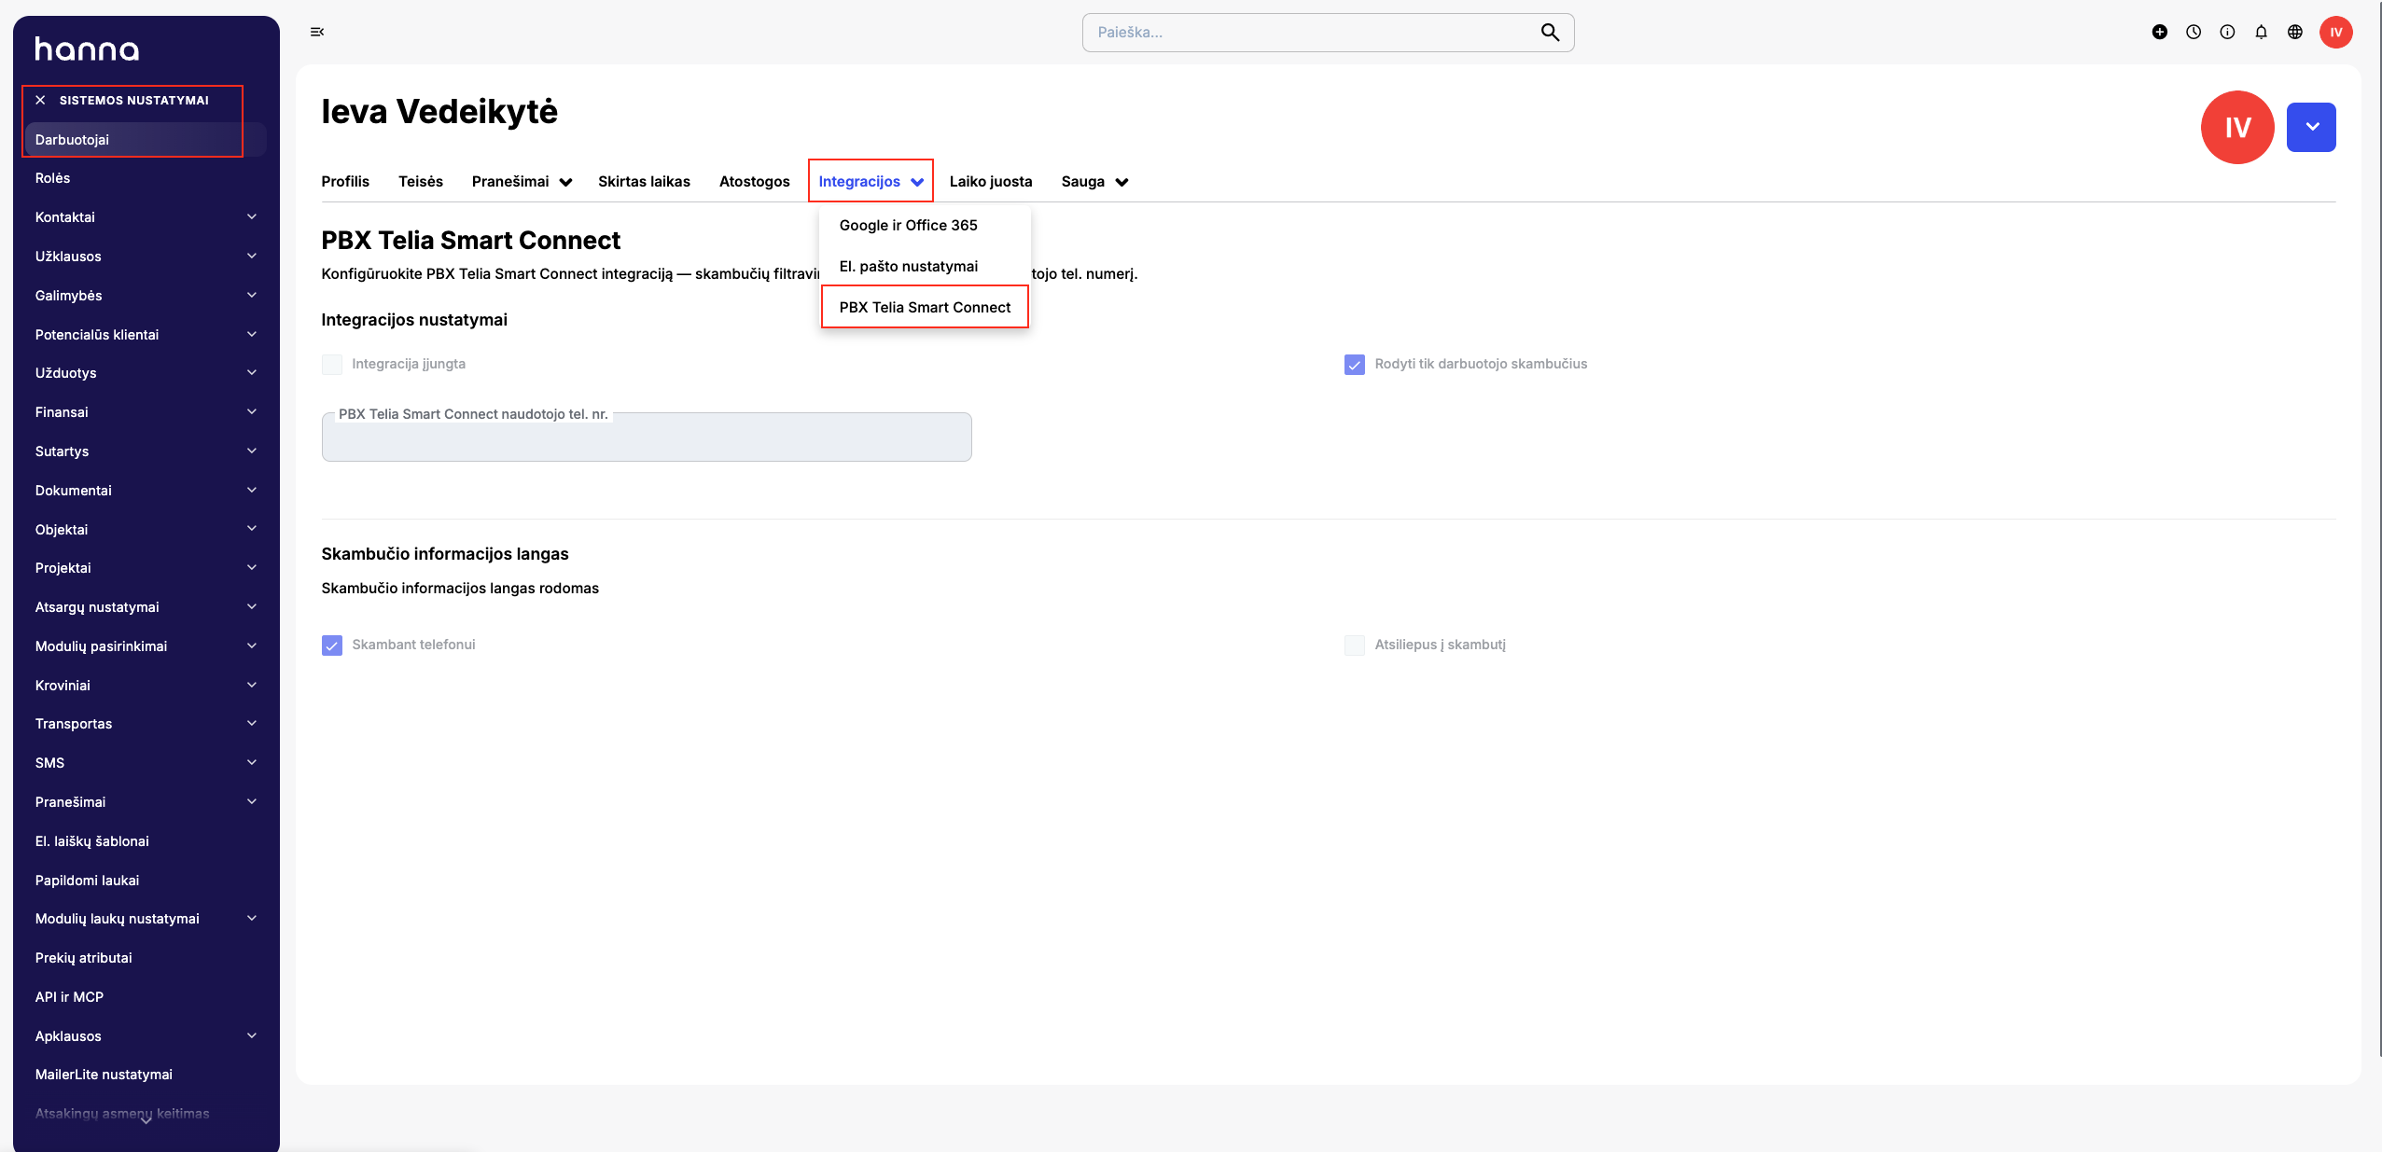Open the Pranešimai tab dropdown
The height and width of the screenshot is (1152, 2382).
(522, 181)
